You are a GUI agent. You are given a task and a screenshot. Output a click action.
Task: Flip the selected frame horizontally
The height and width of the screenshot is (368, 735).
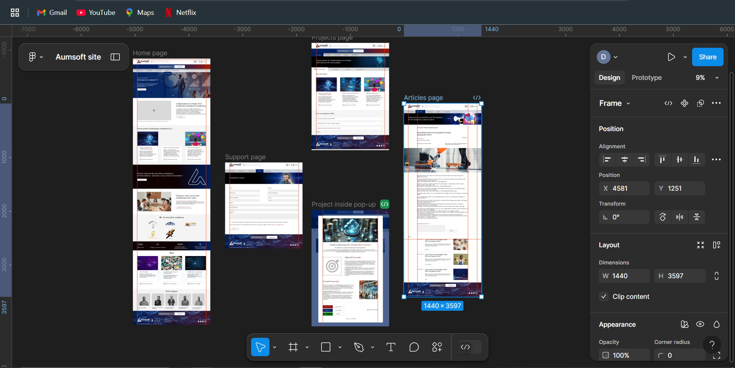680,217
